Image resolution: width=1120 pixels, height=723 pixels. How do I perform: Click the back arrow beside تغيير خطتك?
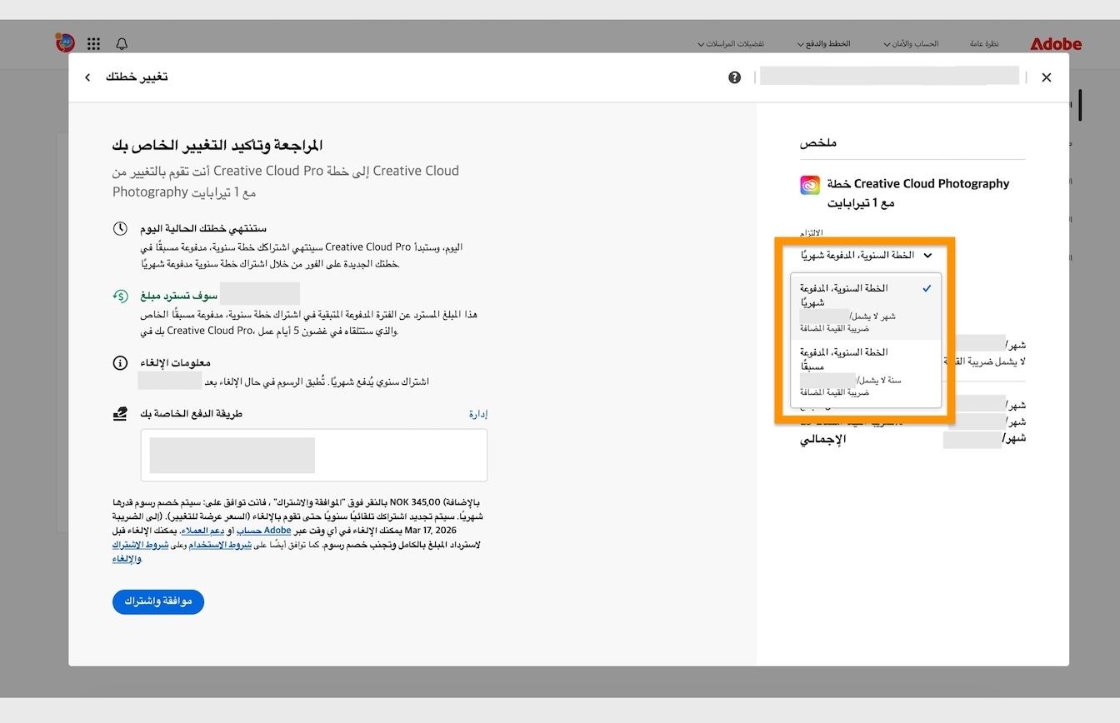pyautogui.click(x=87, y=77)
